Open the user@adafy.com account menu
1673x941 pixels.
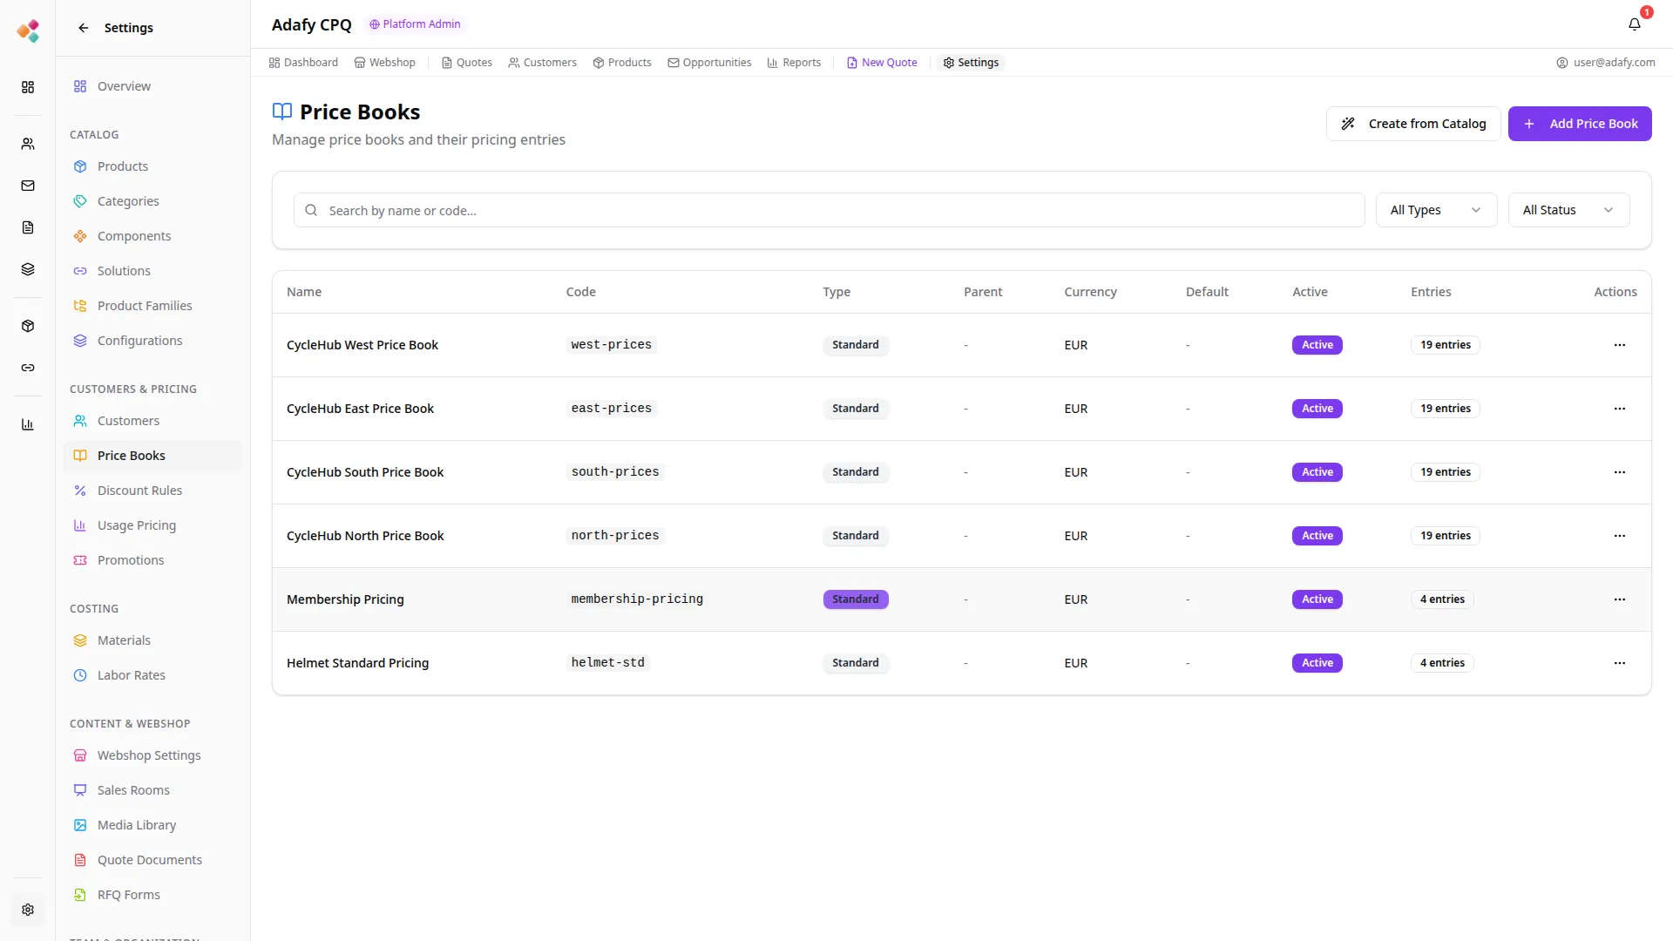tap(1605, 63)
